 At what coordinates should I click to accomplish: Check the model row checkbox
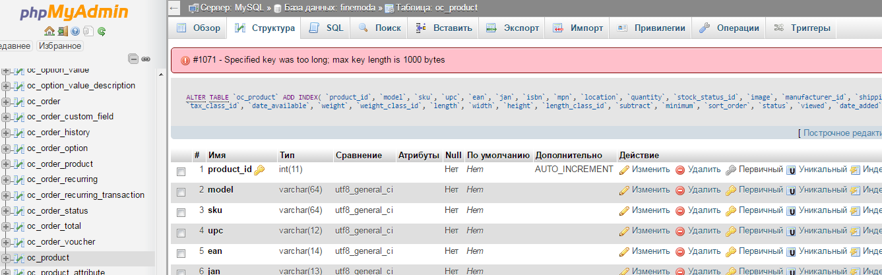[x=181, y=192]
